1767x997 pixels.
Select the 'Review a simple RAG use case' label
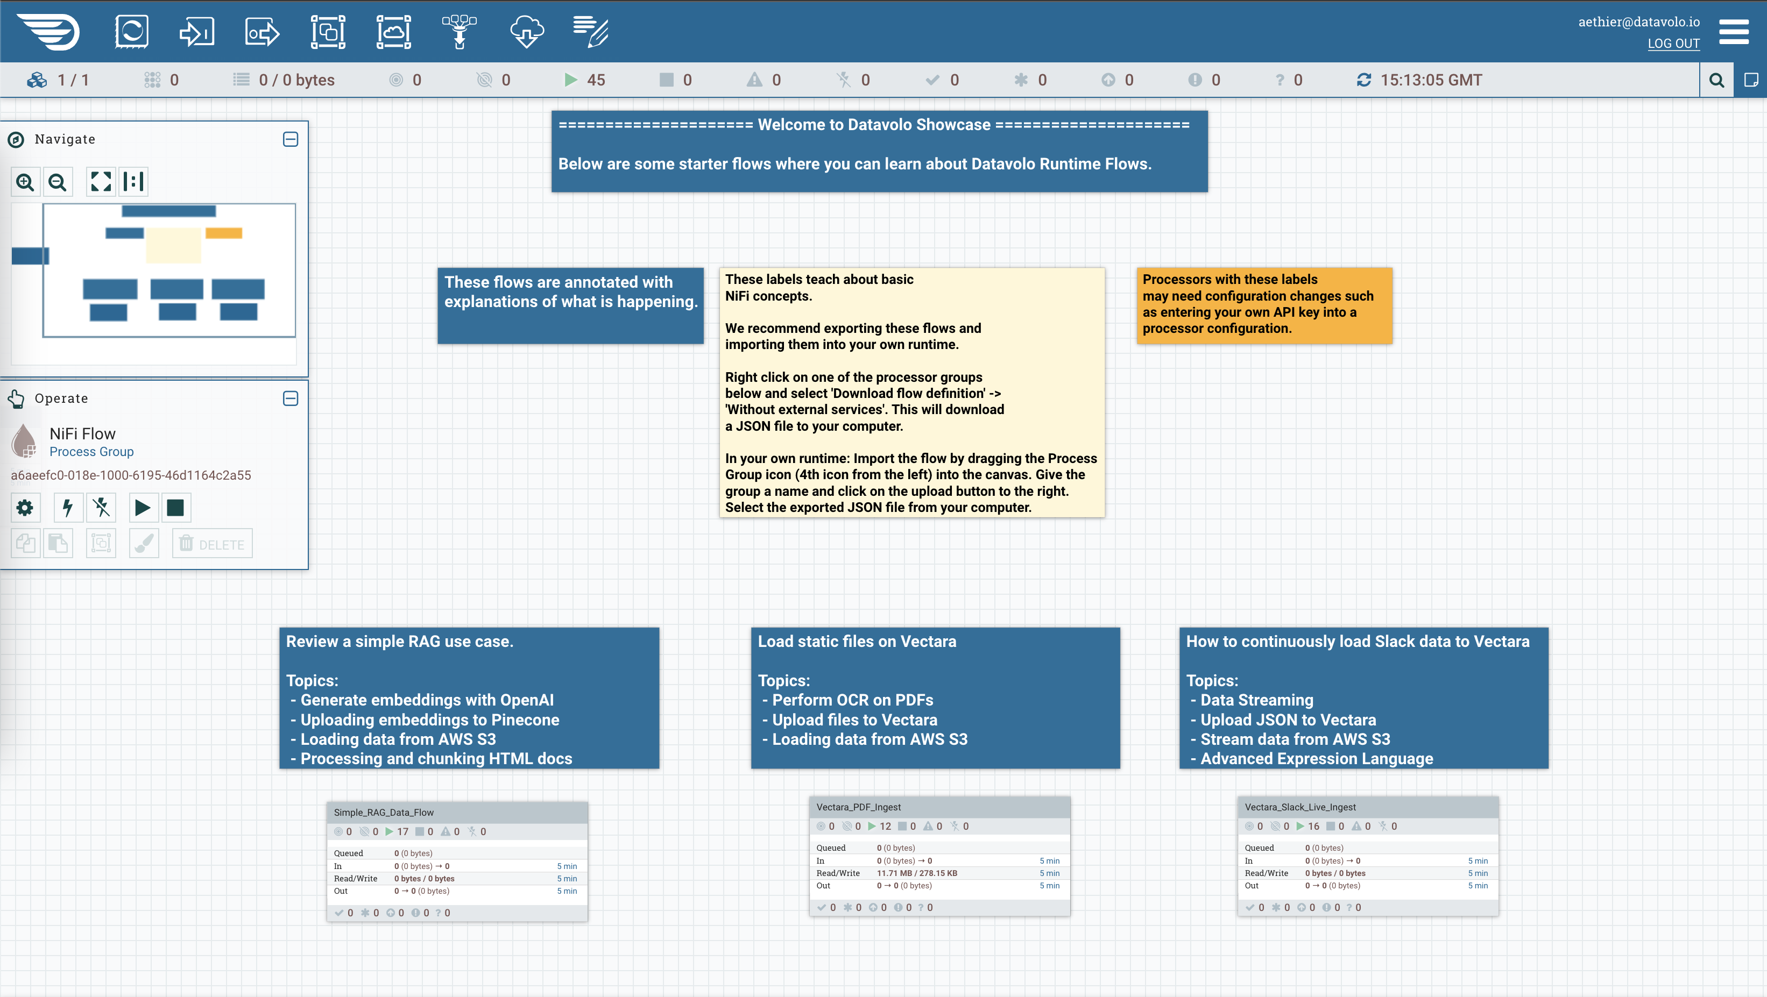[469, 697]
